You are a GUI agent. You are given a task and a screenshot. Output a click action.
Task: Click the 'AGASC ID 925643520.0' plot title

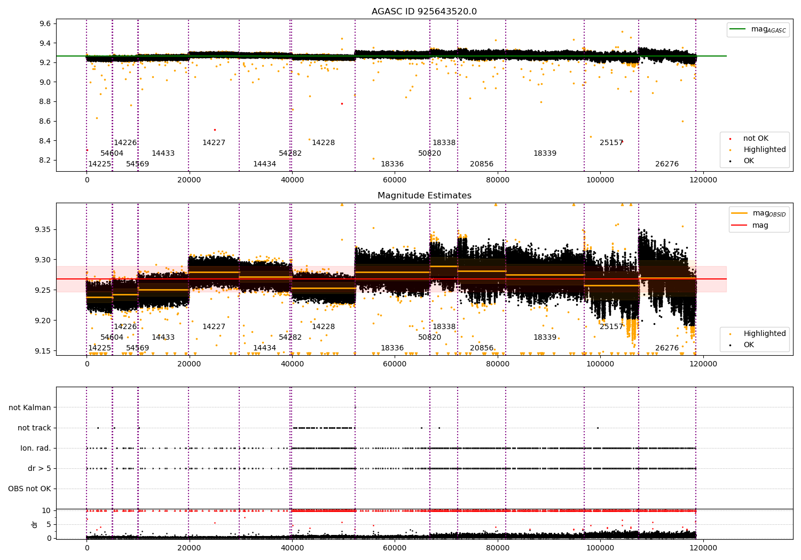click(424, 12)
